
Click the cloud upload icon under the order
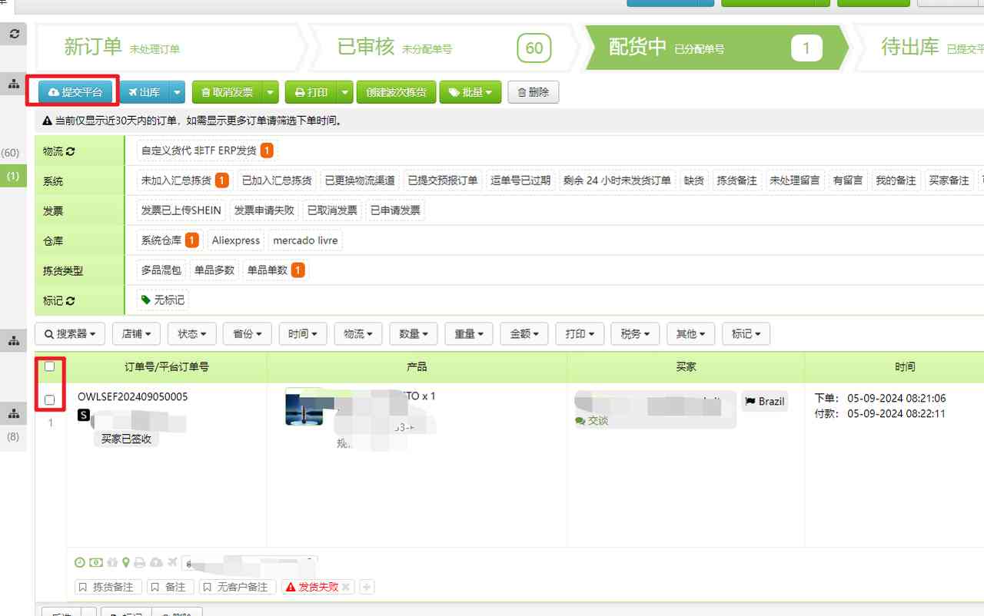[x=156, y=562]
